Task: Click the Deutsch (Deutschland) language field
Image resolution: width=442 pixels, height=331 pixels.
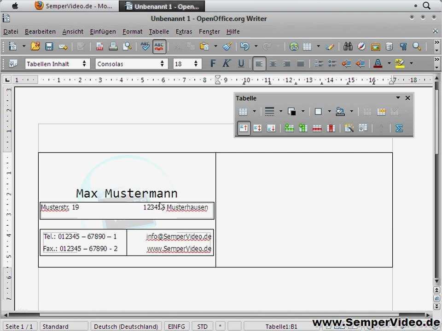Action: click(126, 326)
